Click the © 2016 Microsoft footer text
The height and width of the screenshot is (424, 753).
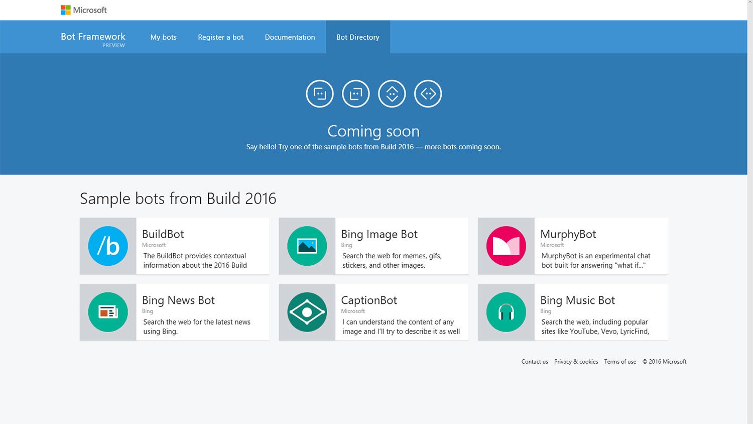tap(665, 362)
